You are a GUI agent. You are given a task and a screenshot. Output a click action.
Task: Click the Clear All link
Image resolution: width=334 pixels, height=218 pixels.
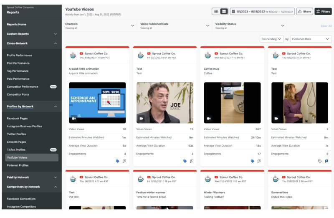(326, 26)
